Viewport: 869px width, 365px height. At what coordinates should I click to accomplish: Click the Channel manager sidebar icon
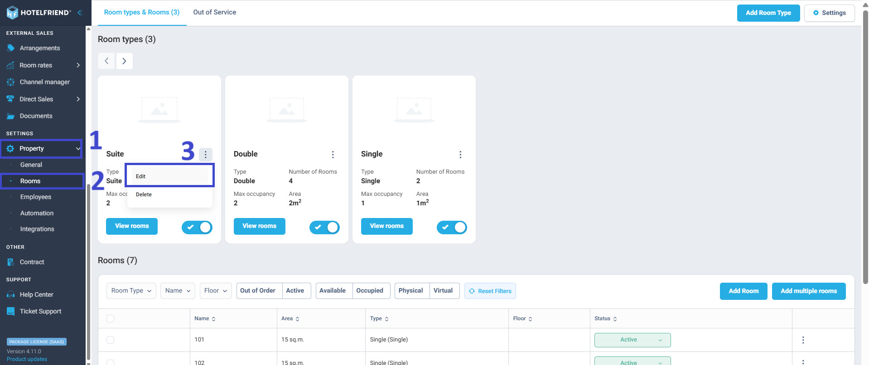(10, 82)
